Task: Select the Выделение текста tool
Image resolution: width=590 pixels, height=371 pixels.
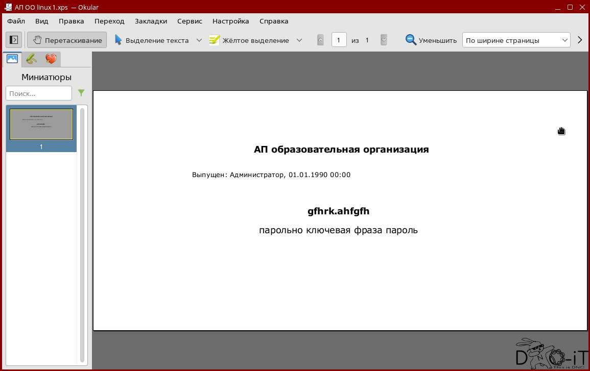Action: pyautogui.click(x=152, y=40)
